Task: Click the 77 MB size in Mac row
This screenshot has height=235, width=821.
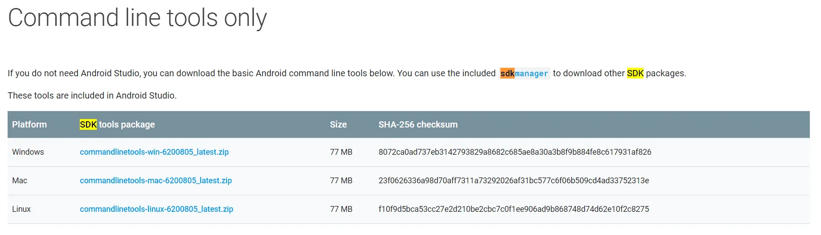Action: 341,181
